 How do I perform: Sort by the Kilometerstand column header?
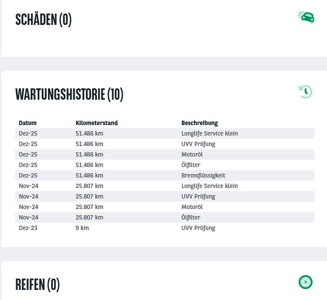point(96,123)
